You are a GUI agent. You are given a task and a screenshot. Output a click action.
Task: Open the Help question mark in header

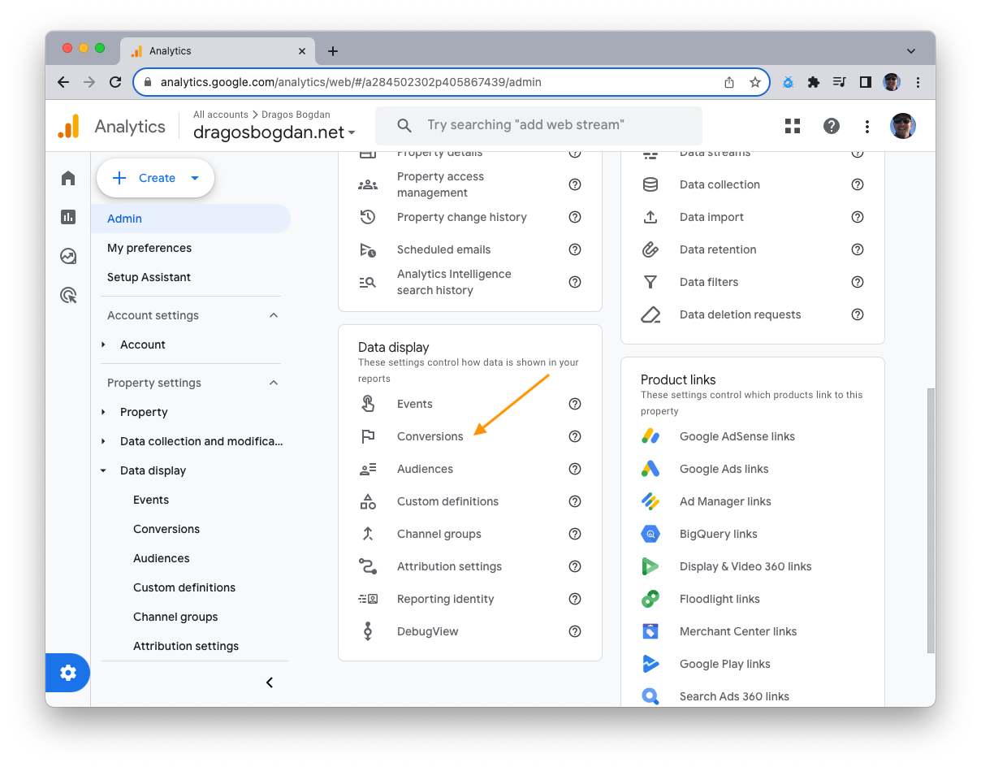(832, 126)
